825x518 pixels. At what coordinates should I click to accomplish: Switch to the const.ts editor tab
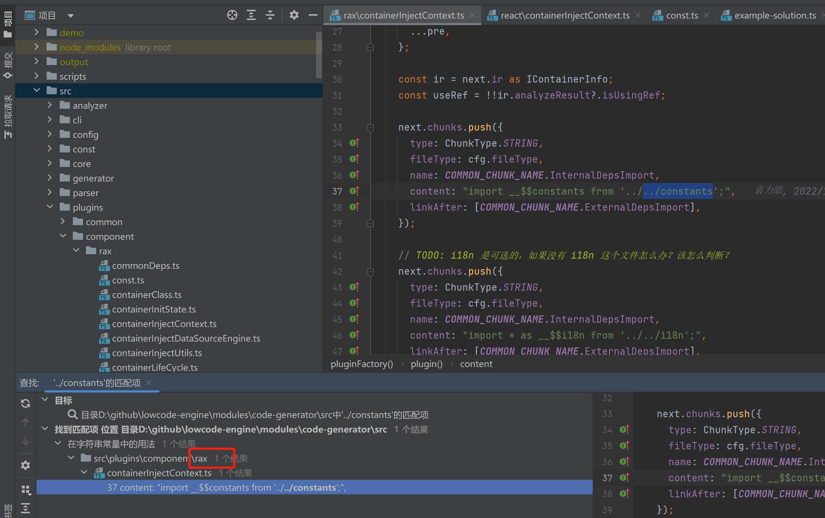(x=682, y=15)
